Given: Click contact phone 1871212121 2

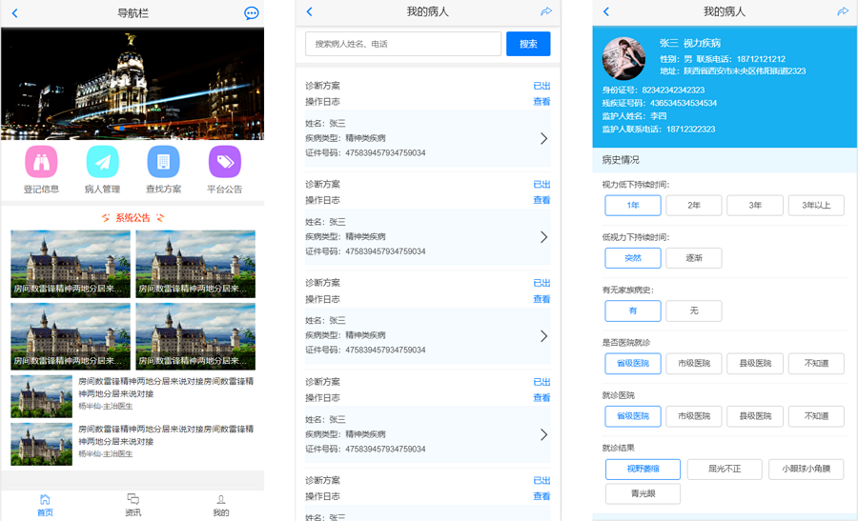Looking at the screenshot, I should (761, 59).
